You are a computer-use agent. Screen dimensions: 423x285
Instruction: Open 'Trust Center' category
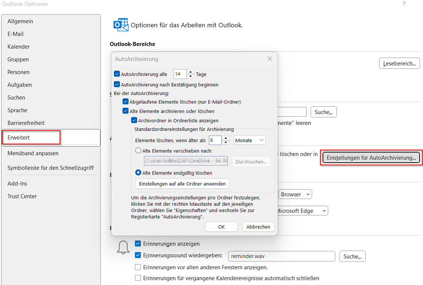point(22,196)
